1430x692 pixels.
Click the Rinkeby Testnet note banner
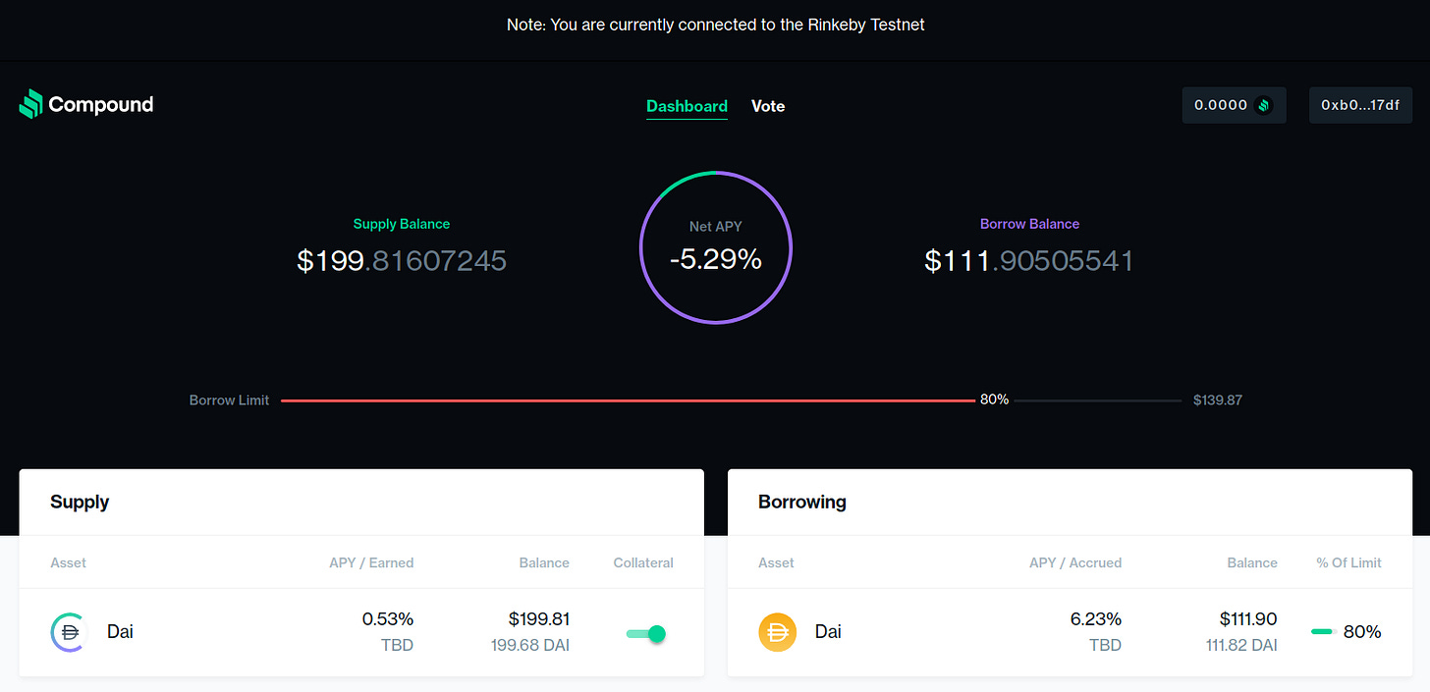tap(715, 25)
